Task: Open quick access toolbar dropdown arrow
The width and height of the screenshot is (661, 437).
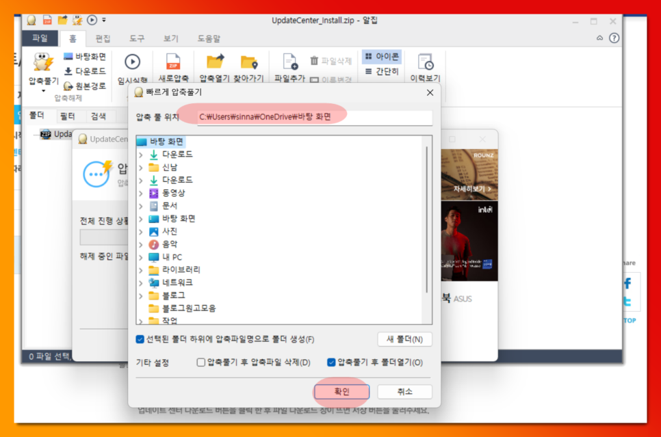Action: tap(104, 20)
